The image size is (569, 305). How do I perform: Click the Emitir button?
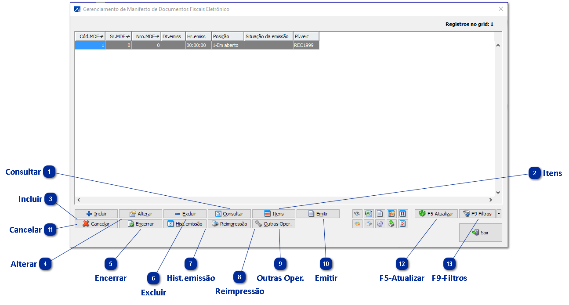point(318,214)
